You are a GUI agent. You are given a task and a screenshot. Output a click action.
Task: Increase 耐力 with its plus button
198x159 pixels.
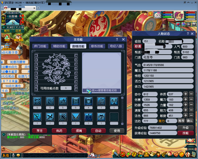coord(186,110)
